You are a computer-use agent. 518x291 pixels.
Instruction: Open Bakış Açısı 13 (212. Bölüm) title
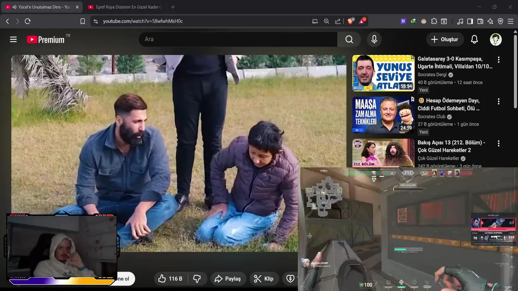(451, 146)
